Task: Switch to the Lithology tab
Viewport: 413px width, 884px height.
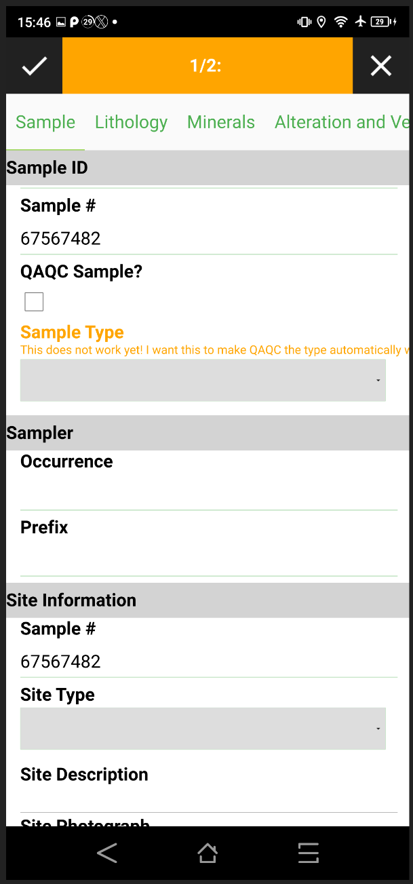Action: click(131, 122)
